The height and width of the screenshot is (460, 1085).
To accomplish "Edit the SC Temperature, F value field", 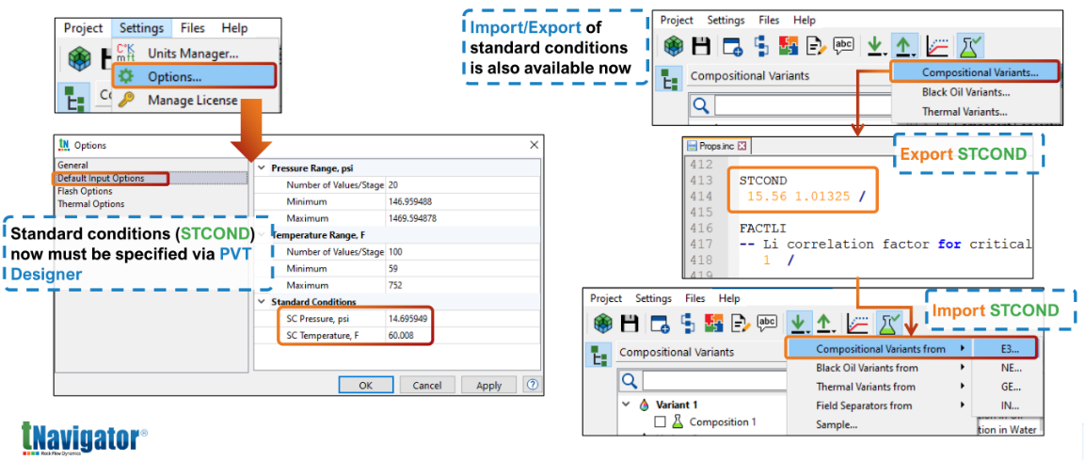I will click(462, 336).
